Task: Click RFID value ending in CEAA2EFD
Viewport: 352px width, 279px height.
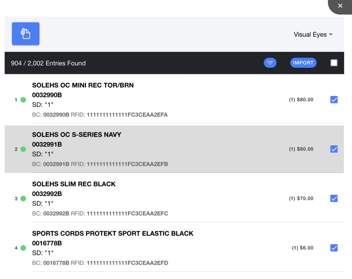Action: pos(127,263)
